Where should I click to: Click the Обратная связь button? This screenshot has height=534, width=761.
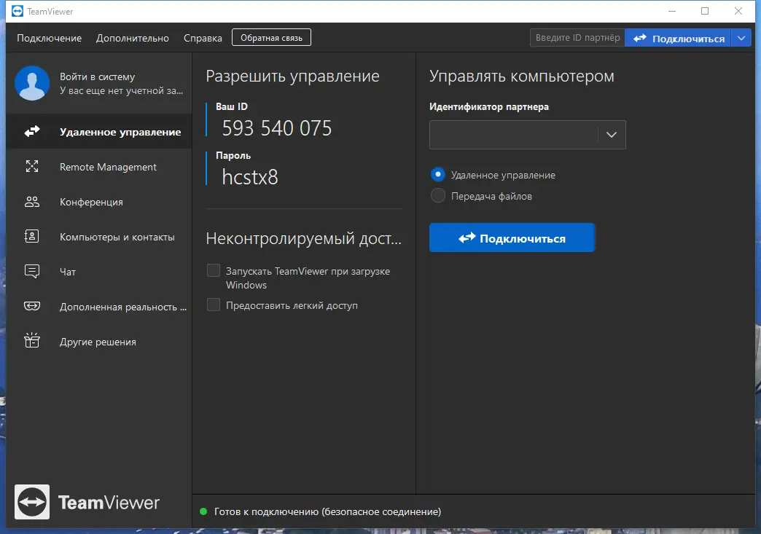point(271,36)
